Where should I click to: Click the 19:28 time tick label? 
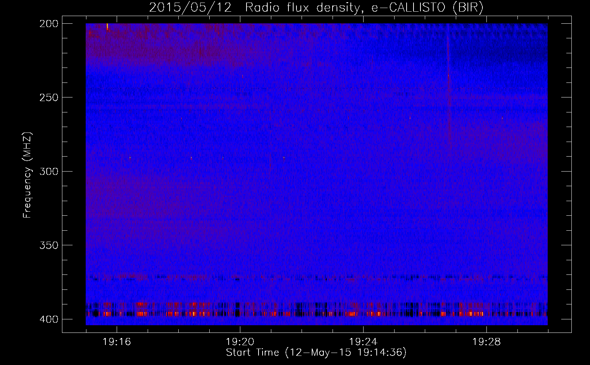pos(486,342)
